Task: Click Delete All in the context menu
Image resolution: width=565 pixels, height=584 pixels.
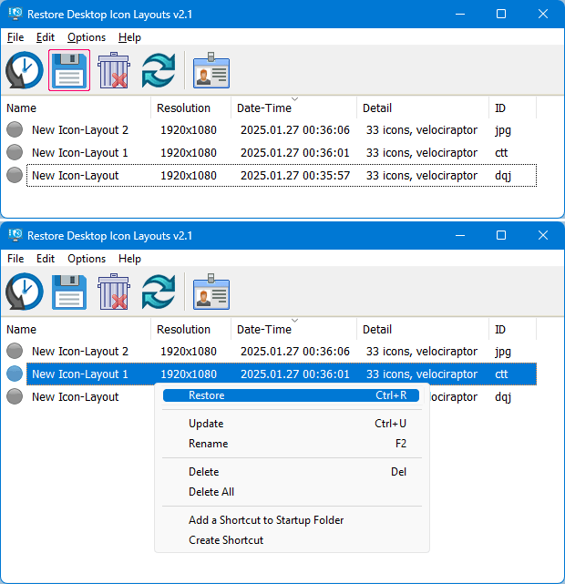Action: pos(211,492)
